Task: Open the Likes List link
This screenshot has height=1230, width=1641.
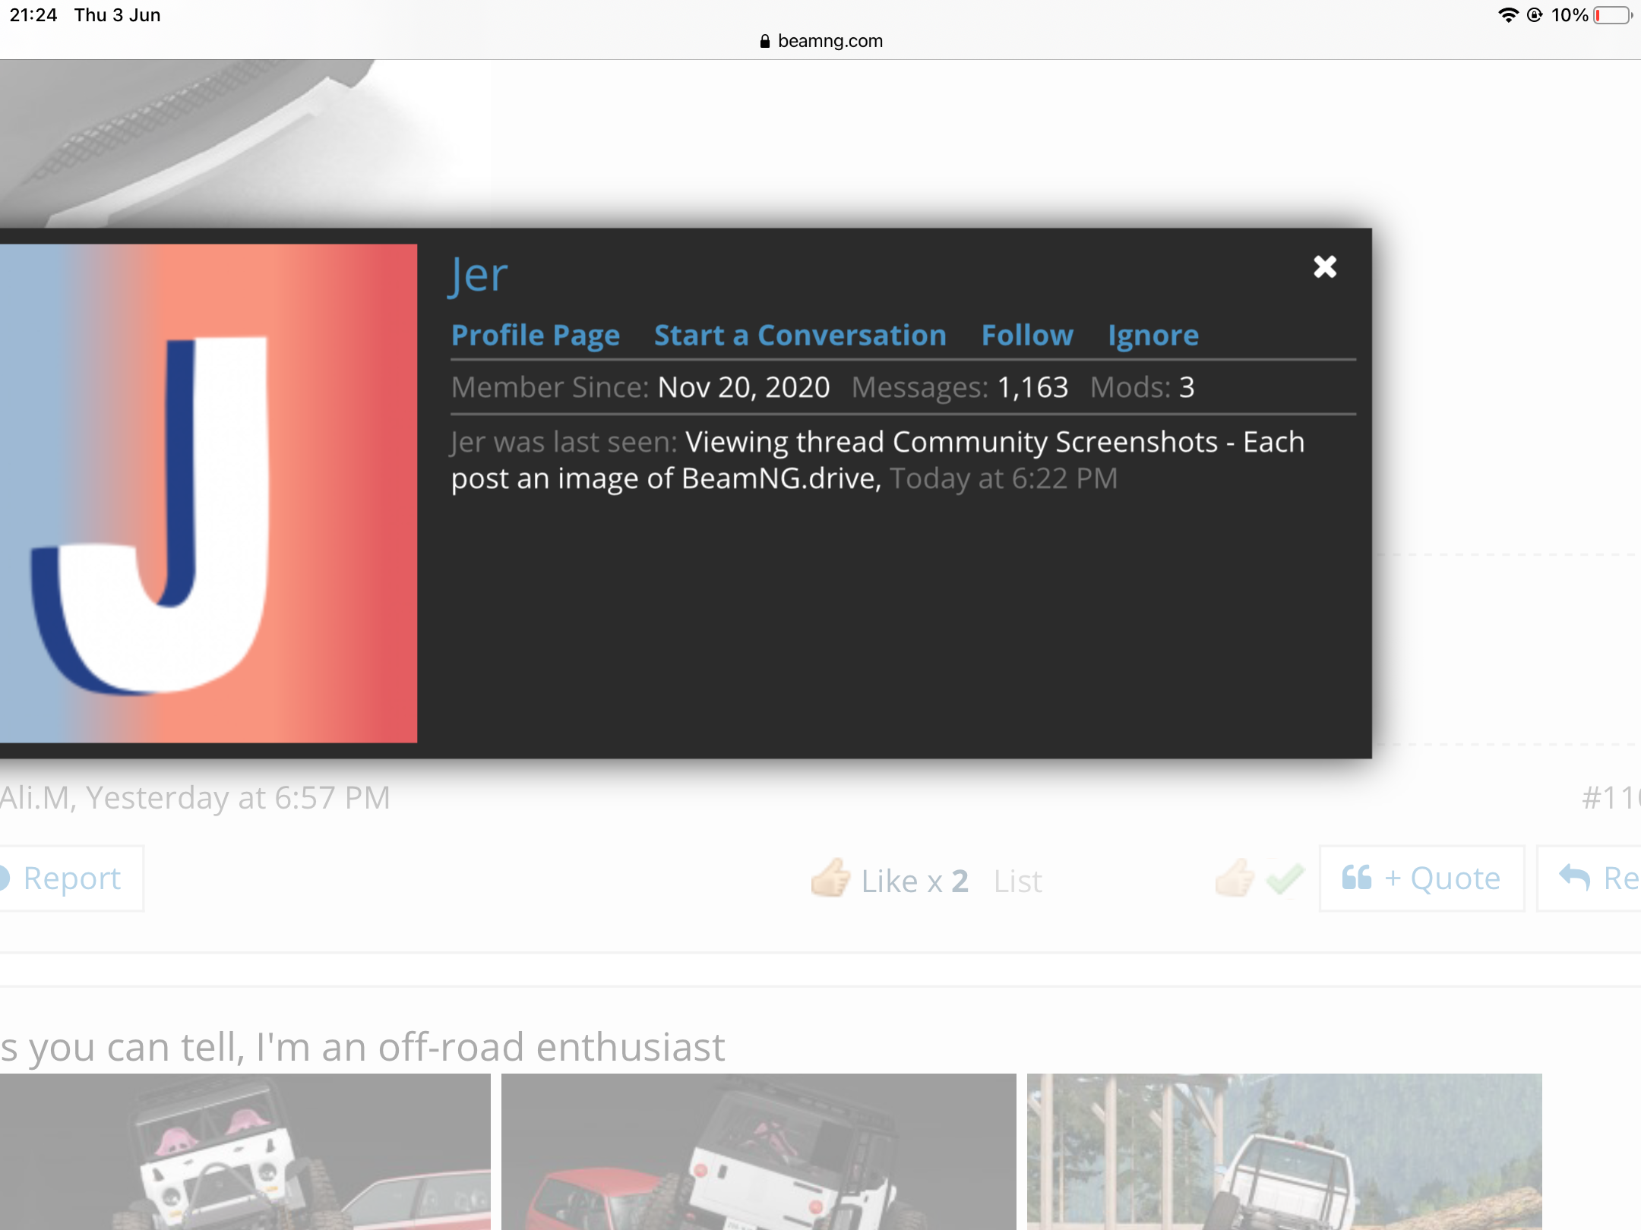Action: pyautogui.click(x=1018, y=881)
